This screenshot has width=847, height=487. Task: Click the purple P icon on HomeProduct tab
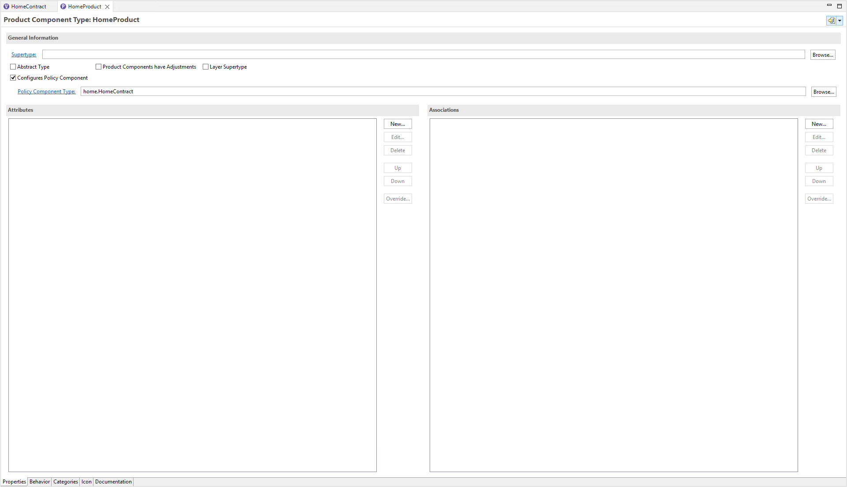(64, 6)
